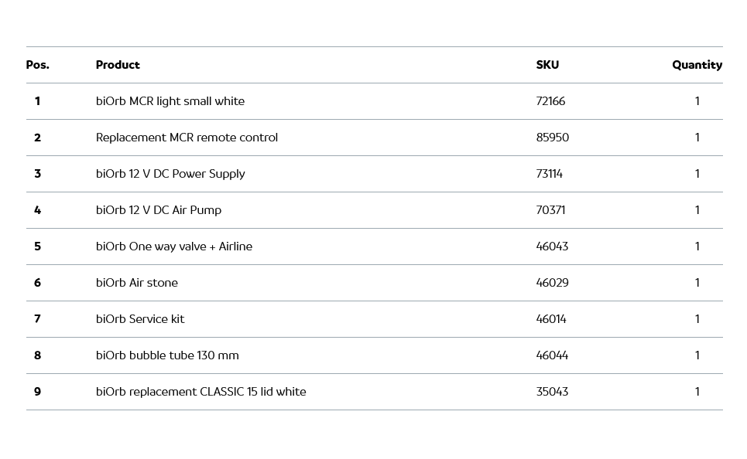Select SKU 35043 cell

pyautogui.click(x=552, y=392)
